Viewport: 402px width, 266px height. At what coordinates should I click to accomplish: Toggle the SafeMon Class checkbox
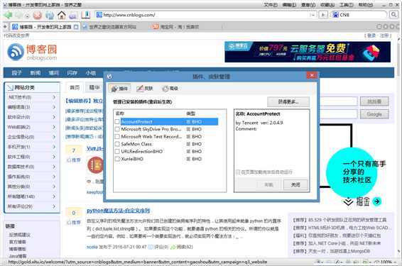pos(117,144)
